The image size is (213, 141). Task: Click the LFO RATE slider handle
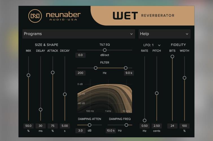click(x=144, y=120)
